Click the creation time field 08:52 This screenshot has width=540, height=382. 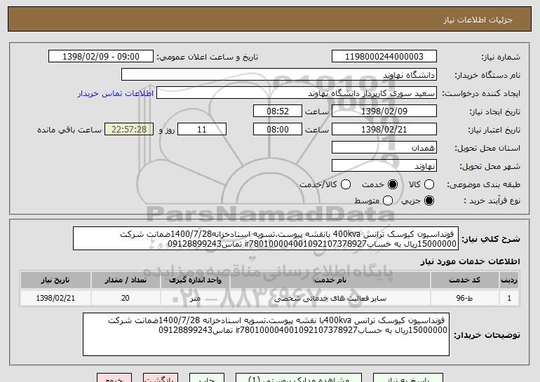coord(278,111)
